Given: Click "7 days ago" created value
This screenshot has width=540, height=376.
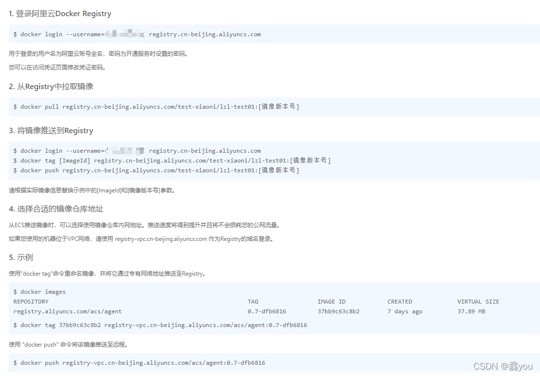Looking at the screenshot, I should coord(405,311).
